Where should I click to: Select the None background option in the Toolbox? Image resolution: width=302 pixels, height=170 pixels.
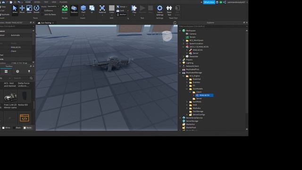point(27,127)
